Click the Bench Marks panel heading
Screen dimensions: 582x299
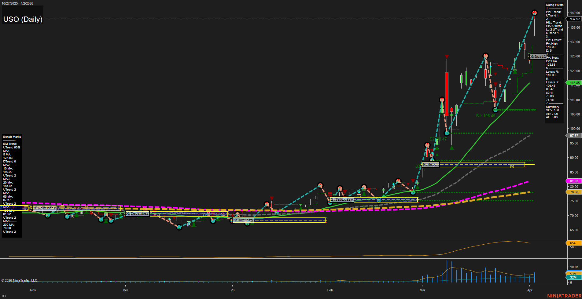pyautogui.click(x=12, y=137)
